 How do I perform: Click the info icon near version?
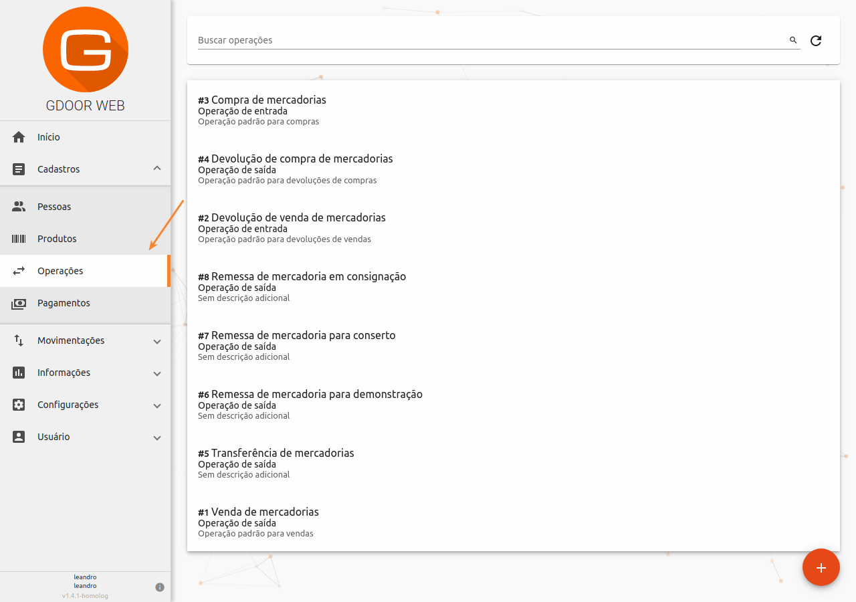[x=160, y=587]
